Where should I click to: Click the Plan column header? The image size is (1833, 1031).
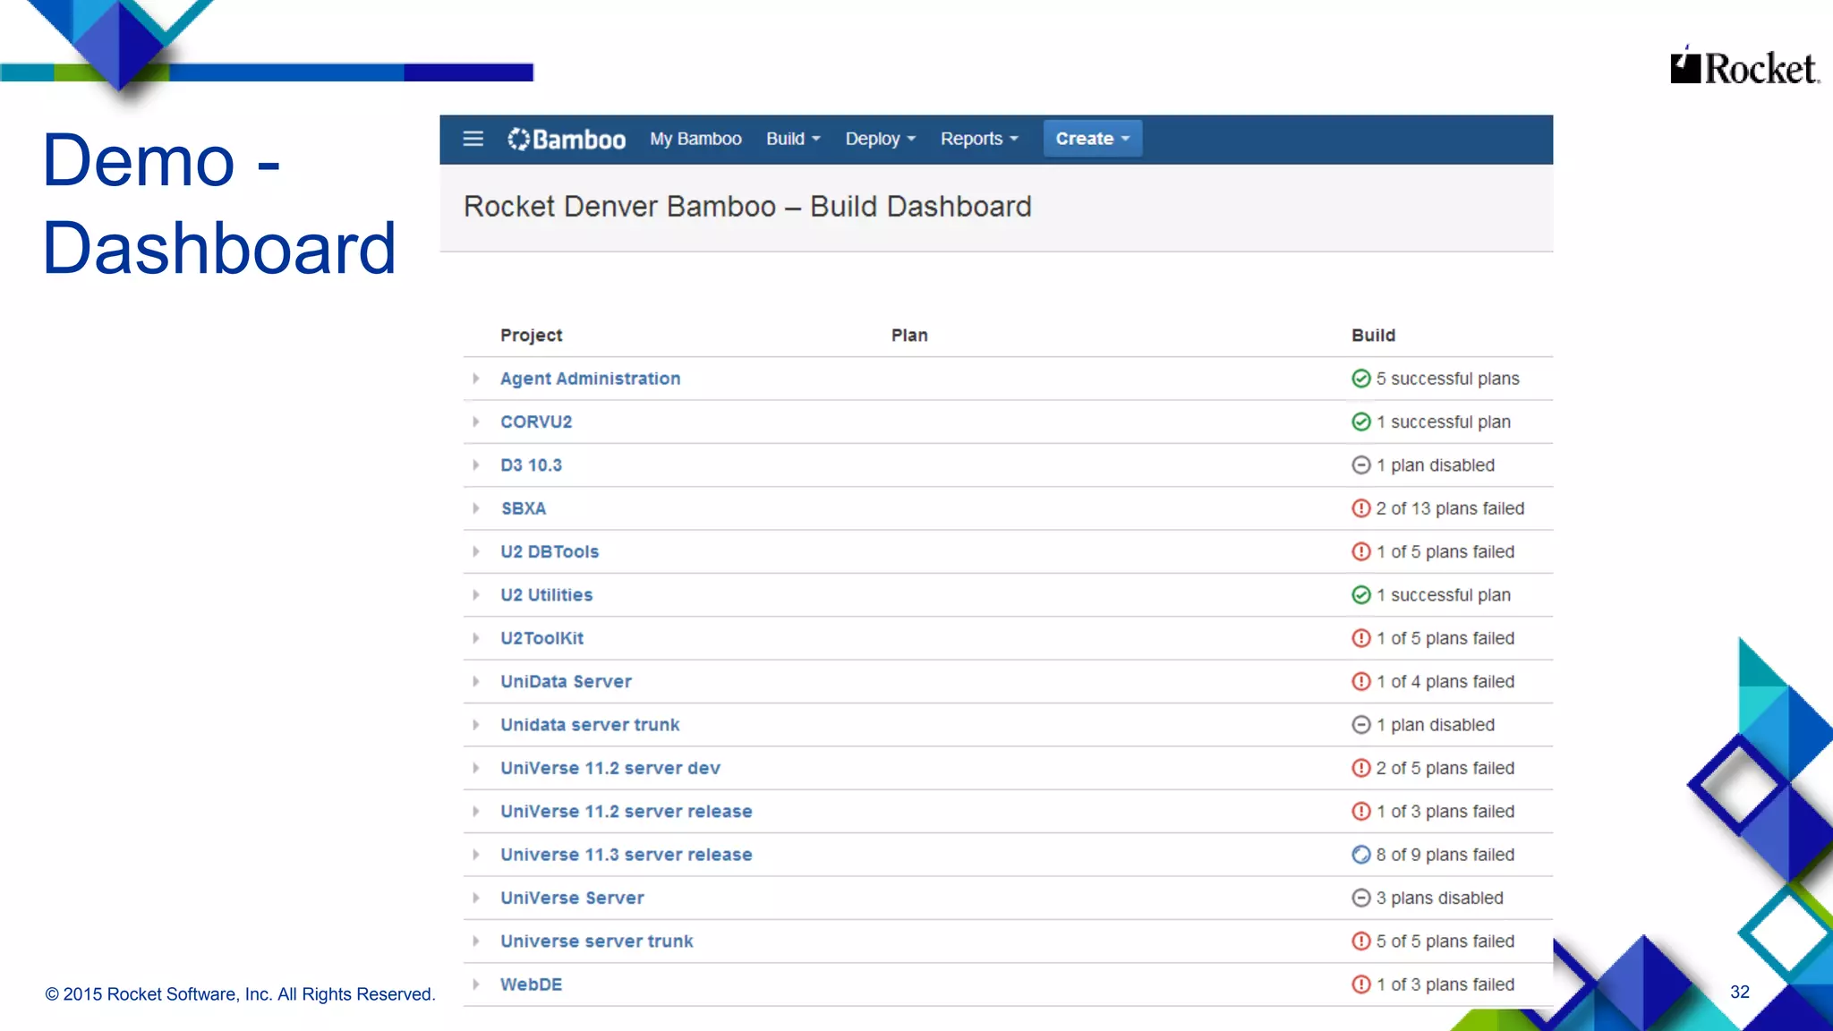pos(909,335)
